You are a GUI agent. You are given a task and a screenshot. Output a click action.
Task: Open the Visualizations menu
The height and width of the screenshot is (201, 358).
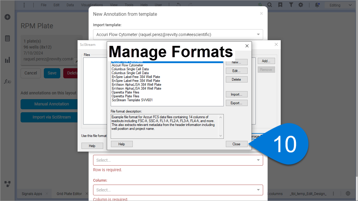(92, 5)
